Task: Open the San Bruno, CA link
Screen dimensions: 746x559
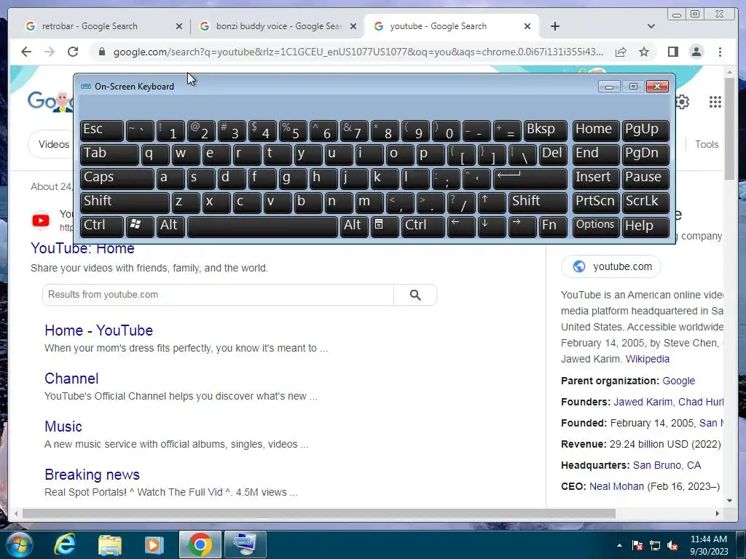Action: [x=667, y=465]
